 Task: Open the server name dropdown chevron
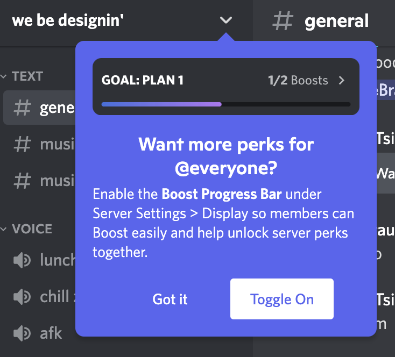[225, 20]
